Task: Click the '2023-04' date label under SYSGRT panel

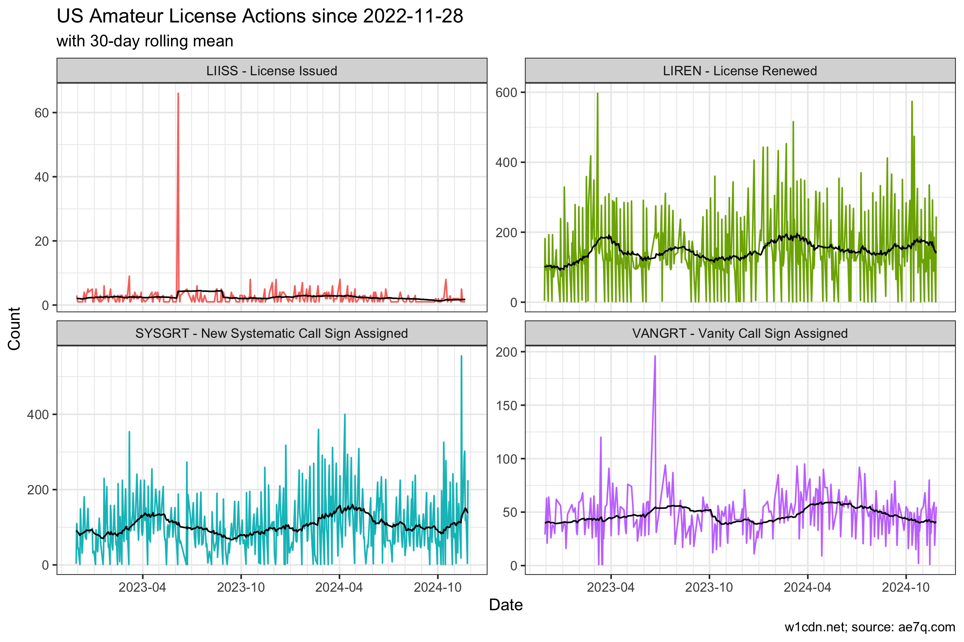Action: [142, 587]
